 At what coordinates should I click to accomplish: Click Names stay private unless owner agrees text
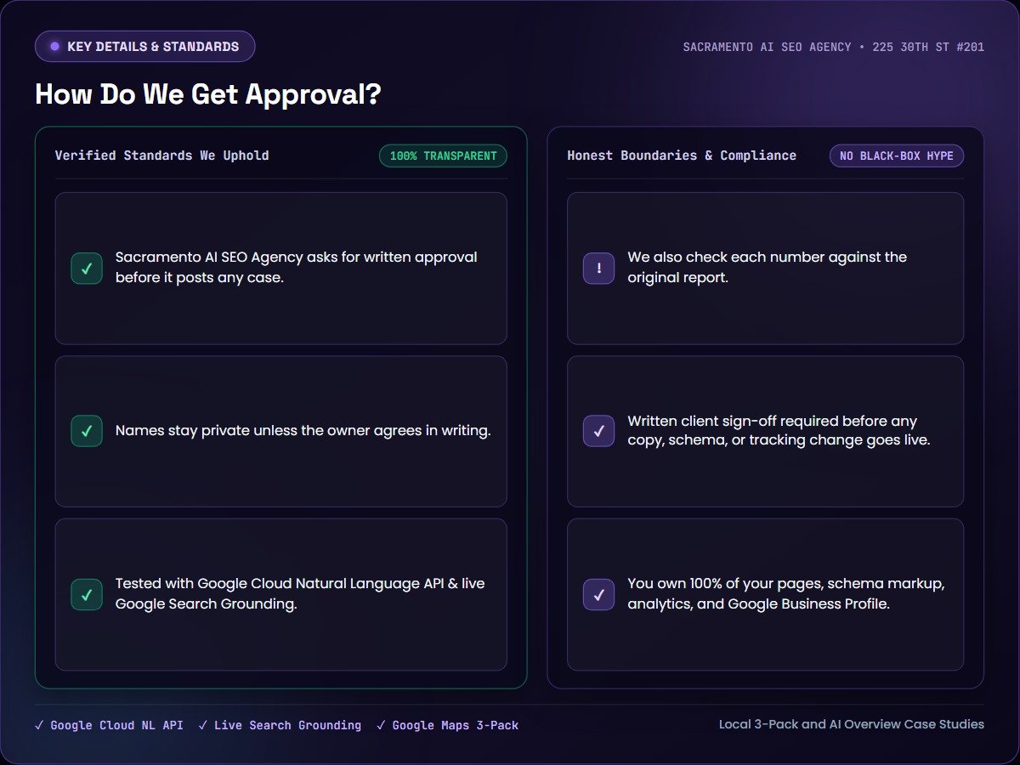pos(303,431)
